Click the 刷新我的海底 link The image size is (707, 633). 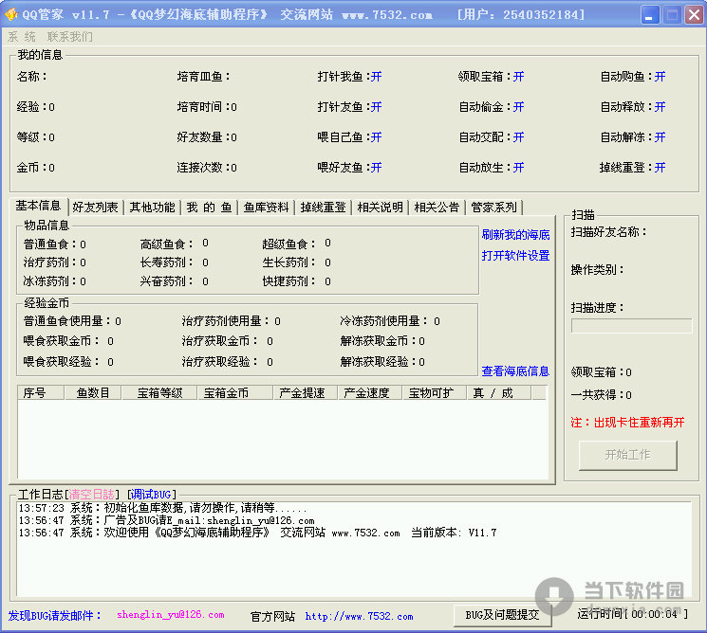pyautogui.click(x=515, y=235)
